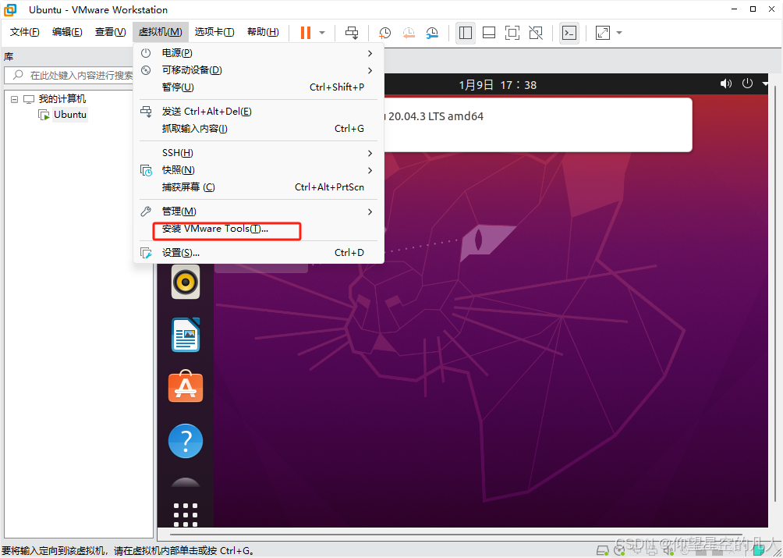Open the 帮助(H) menu

tap(263, 32)
